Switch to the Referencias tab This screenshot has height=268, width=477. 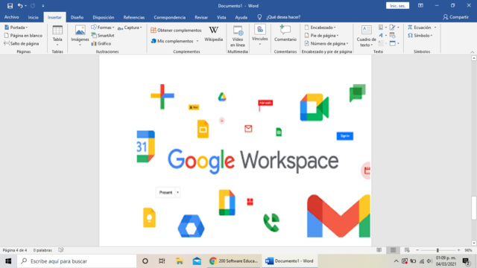[x=134, y=17]
